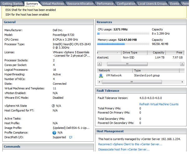
Task: Sort datastores by Drive Type column
Action: (134, 52)
